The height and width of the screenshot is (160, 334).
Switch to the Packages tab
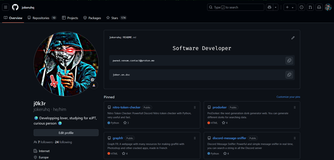click(92, 18)
